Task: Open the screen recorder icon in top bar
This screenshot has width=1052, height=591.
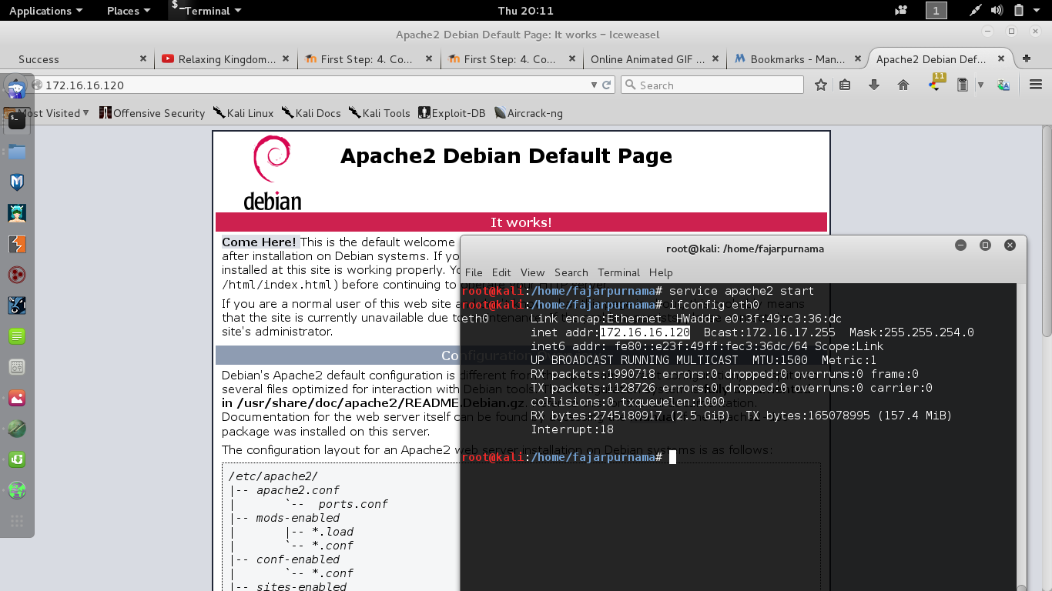Action: coord(901,11)
